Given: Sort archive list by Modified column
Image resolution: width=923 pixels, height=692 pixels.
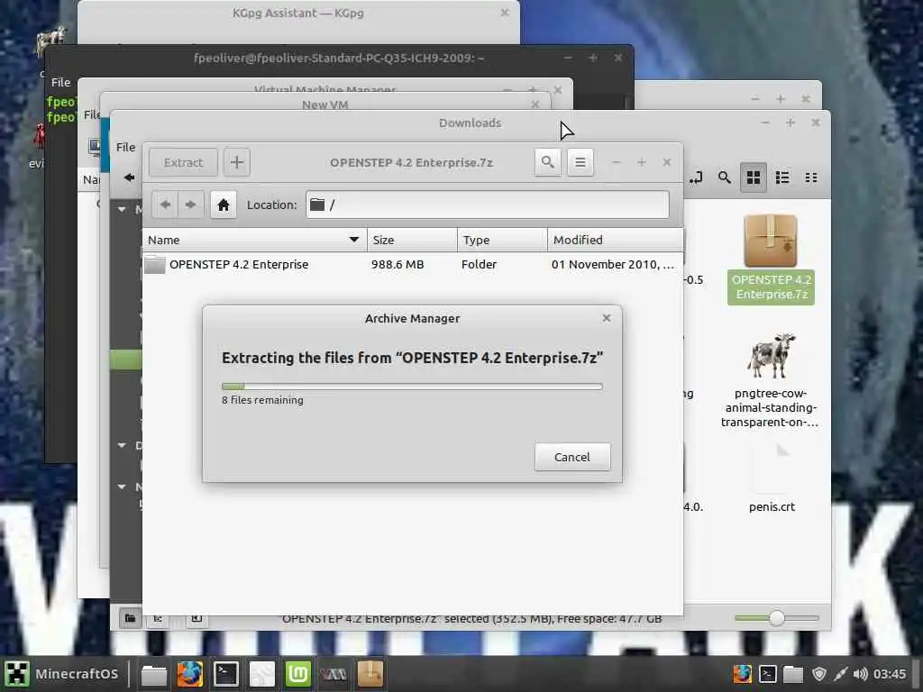Looking at the screenshot, I should pyautogui.click(x=615, y=240).
